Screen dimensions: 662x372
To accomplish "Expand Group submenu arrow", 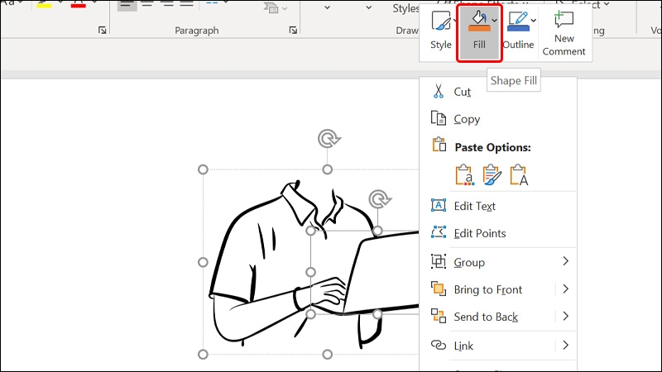I will 566,261.
